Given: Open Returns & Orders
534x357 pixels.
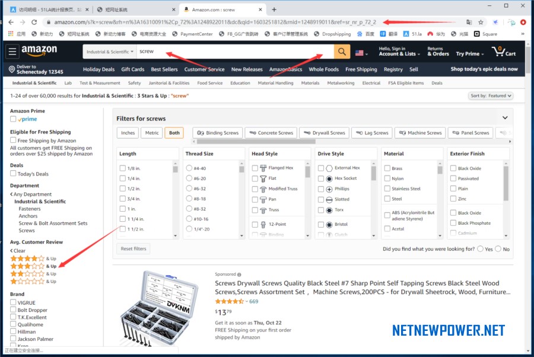Looking at the screenshot, I should coord(438,52).
